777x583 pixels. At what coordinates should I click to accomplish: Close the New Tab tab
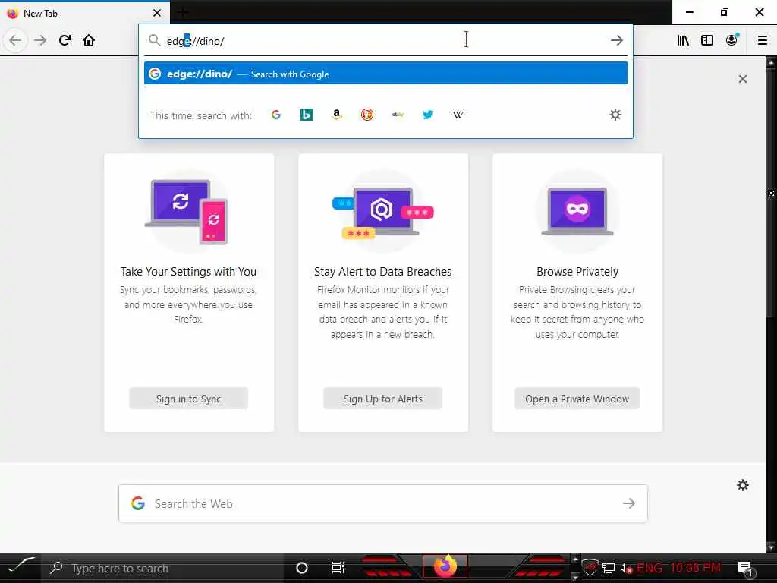click(156, 13)
